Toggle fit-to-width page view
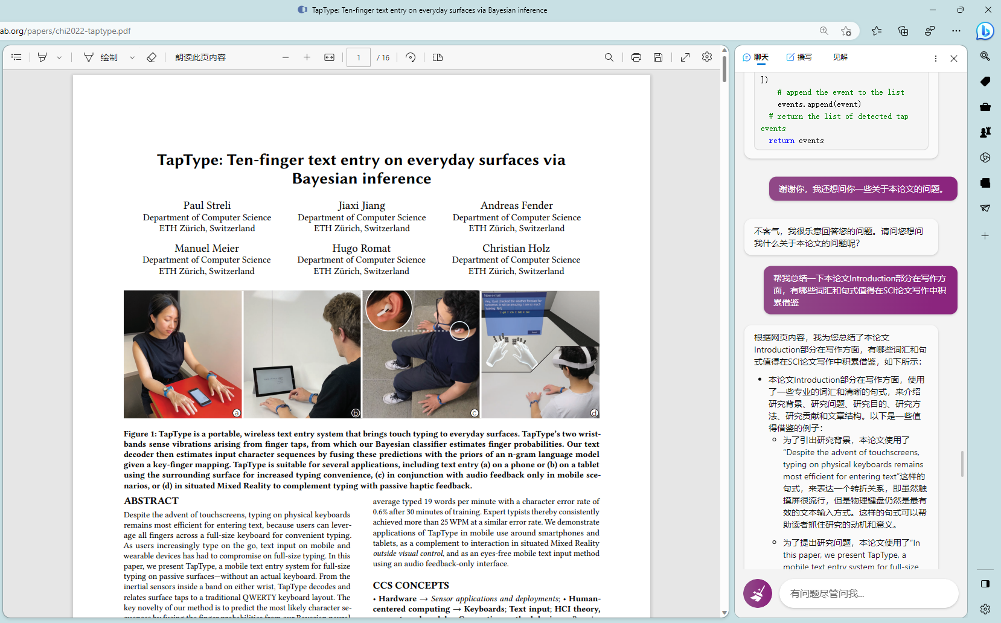 (329, 57)
